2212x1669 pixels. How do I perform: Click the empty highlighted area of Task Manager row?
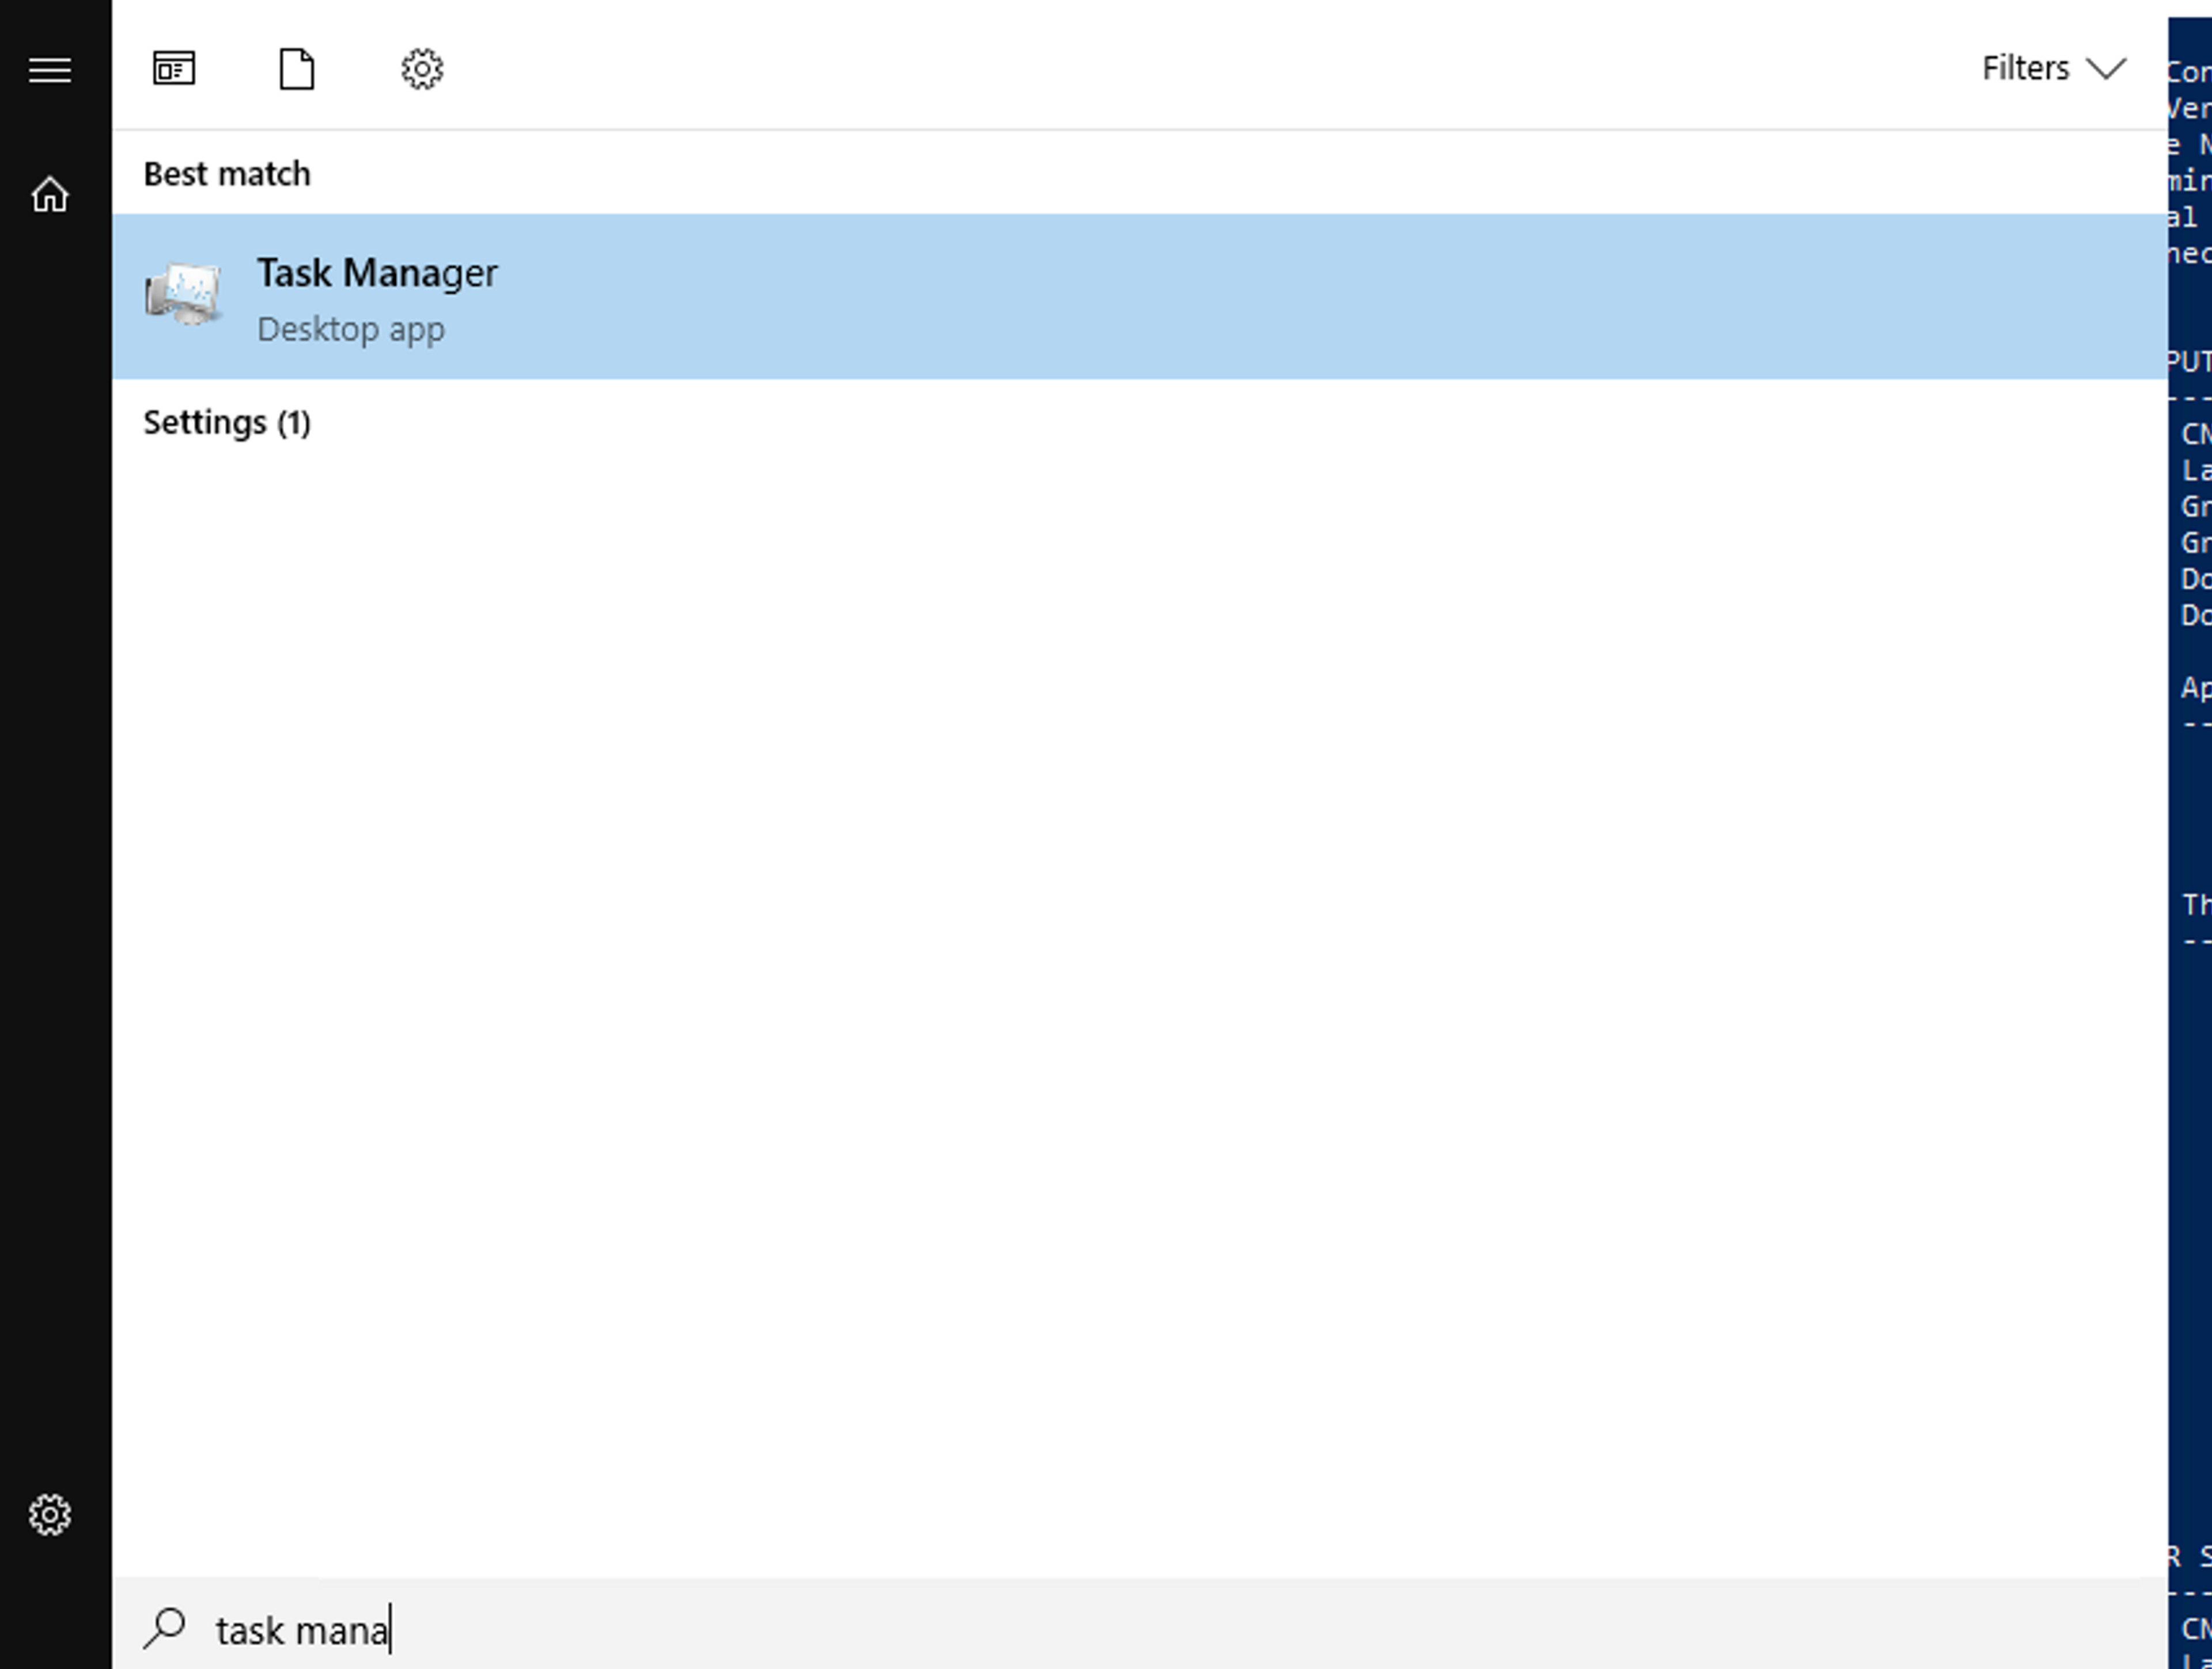(x=1300, y=296)
